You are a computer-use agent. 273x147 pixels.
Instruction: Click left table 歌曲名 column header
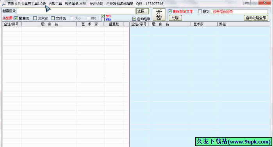coord(49,24)
